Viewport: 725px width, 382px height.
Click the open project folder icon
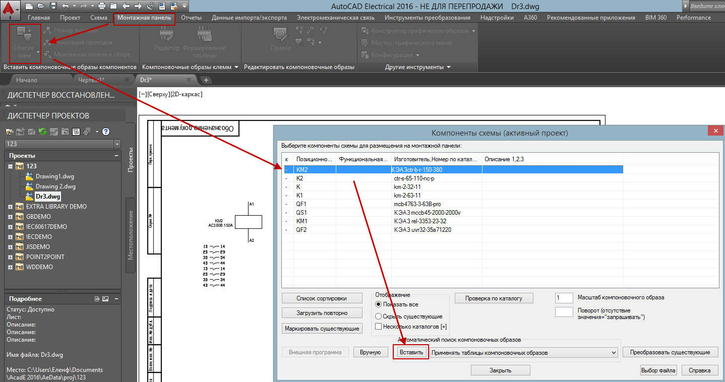pos(10,132)
